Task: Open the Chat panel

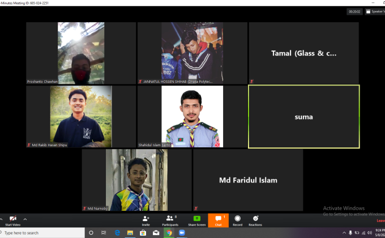Action: tap(219, 220)
